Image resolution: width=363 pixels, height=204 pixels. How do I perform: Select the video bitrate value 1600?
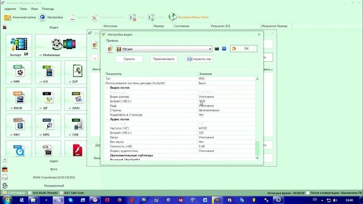click(x=202, y=101)
